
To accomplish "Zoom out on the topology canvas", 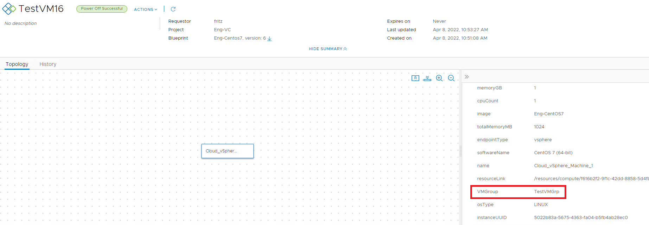I will pos(451,78).
